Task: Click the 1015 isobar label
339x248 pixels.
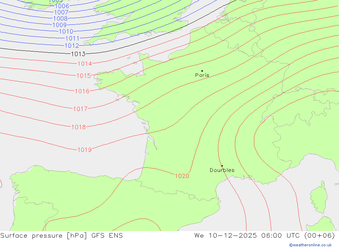Action: 84,76
